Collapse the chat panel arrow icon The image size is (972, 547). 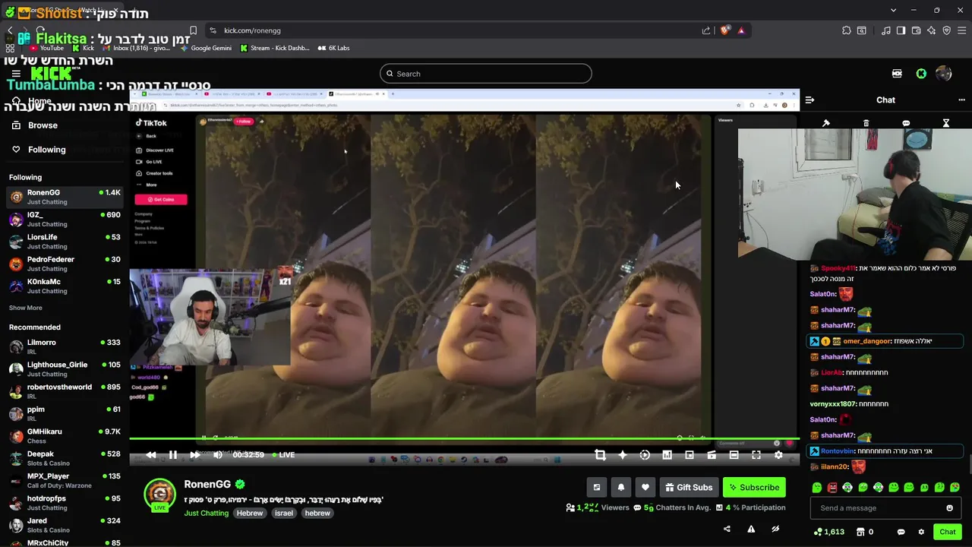[x=809, y=100]
